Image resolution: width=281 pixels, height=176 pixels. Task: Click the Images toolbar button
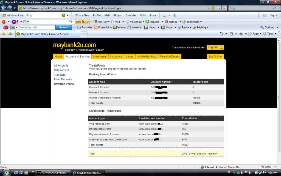pyautogui.click(x=119, y=28)
